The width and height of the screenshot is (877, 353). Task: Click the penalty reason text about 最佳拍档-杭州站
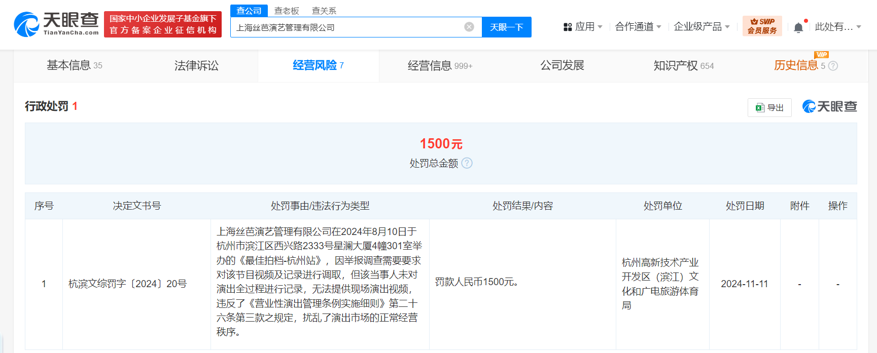pos(320,282)
